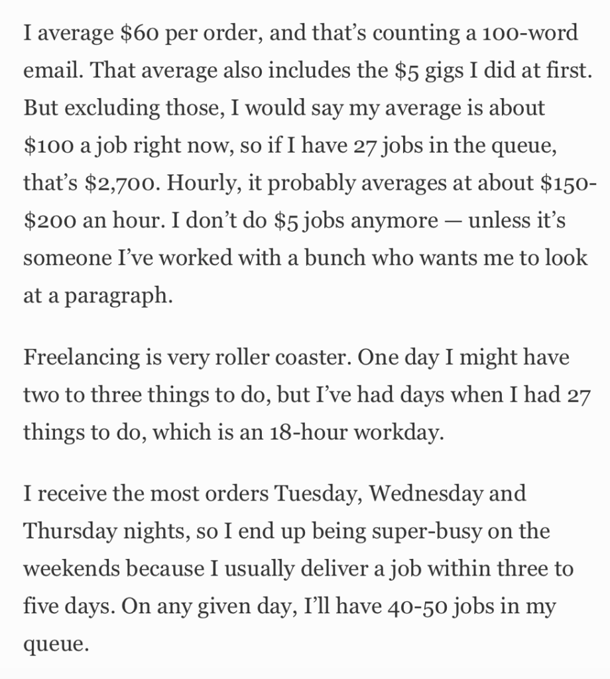Click the word "paragraph." ending first paragraph
This screenshot has height=679, width=610.
pos(118,296)
